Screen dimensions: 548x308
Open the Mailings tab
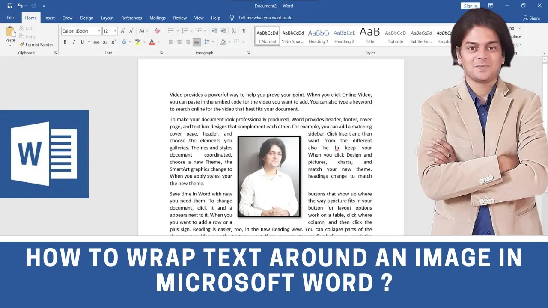158,18
